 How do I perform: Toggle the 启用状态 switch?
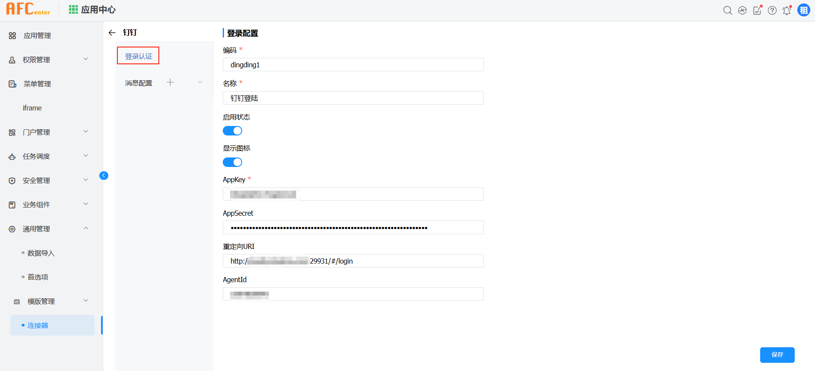(x=232, y=131)
